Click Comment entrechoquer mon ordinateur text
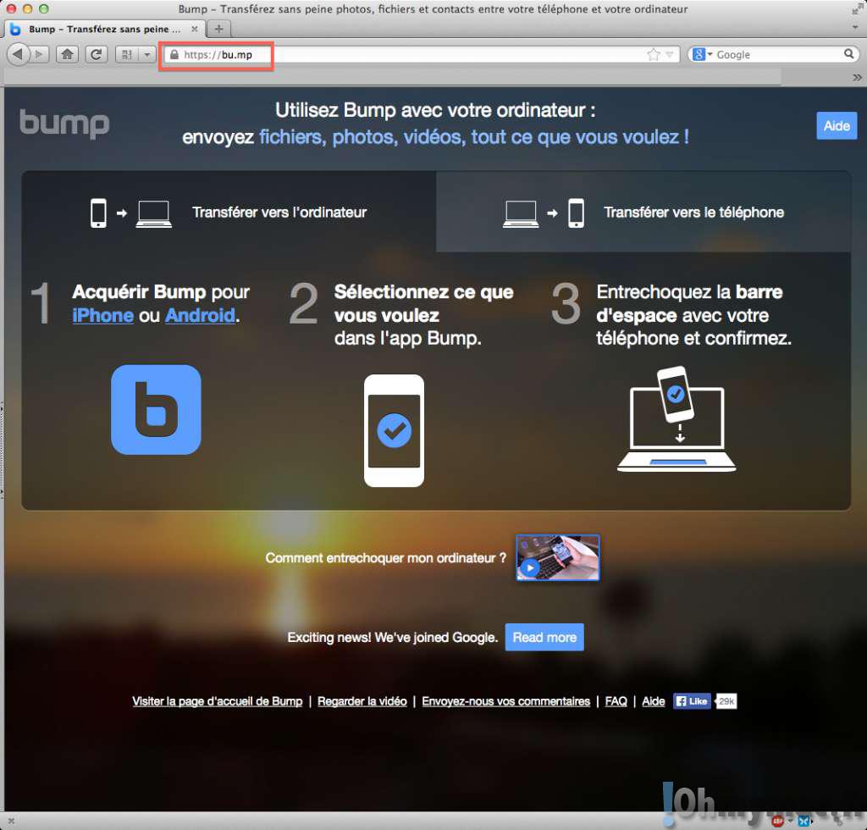This screenshot has height=830, width=867. pyautogui.click(x=385, y=558)
